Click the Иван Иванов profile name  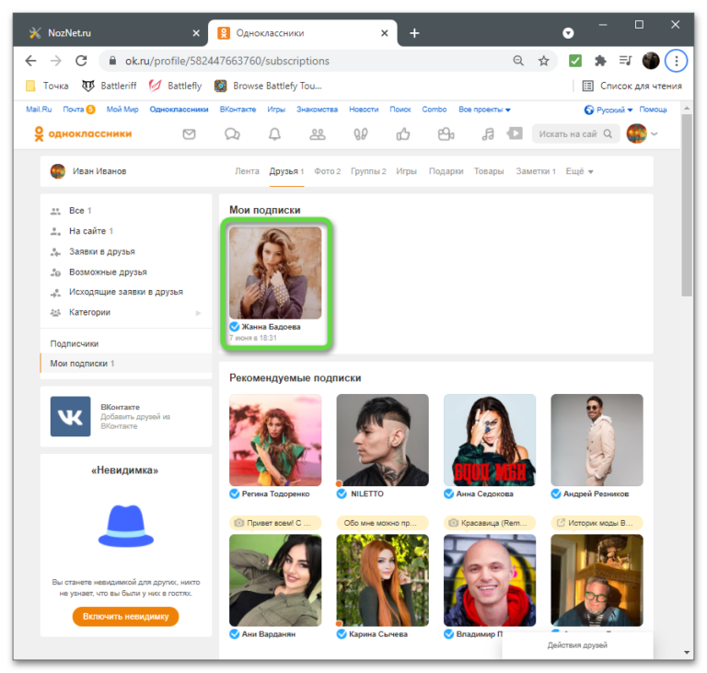pyautogui.click(x=99, y=171)
